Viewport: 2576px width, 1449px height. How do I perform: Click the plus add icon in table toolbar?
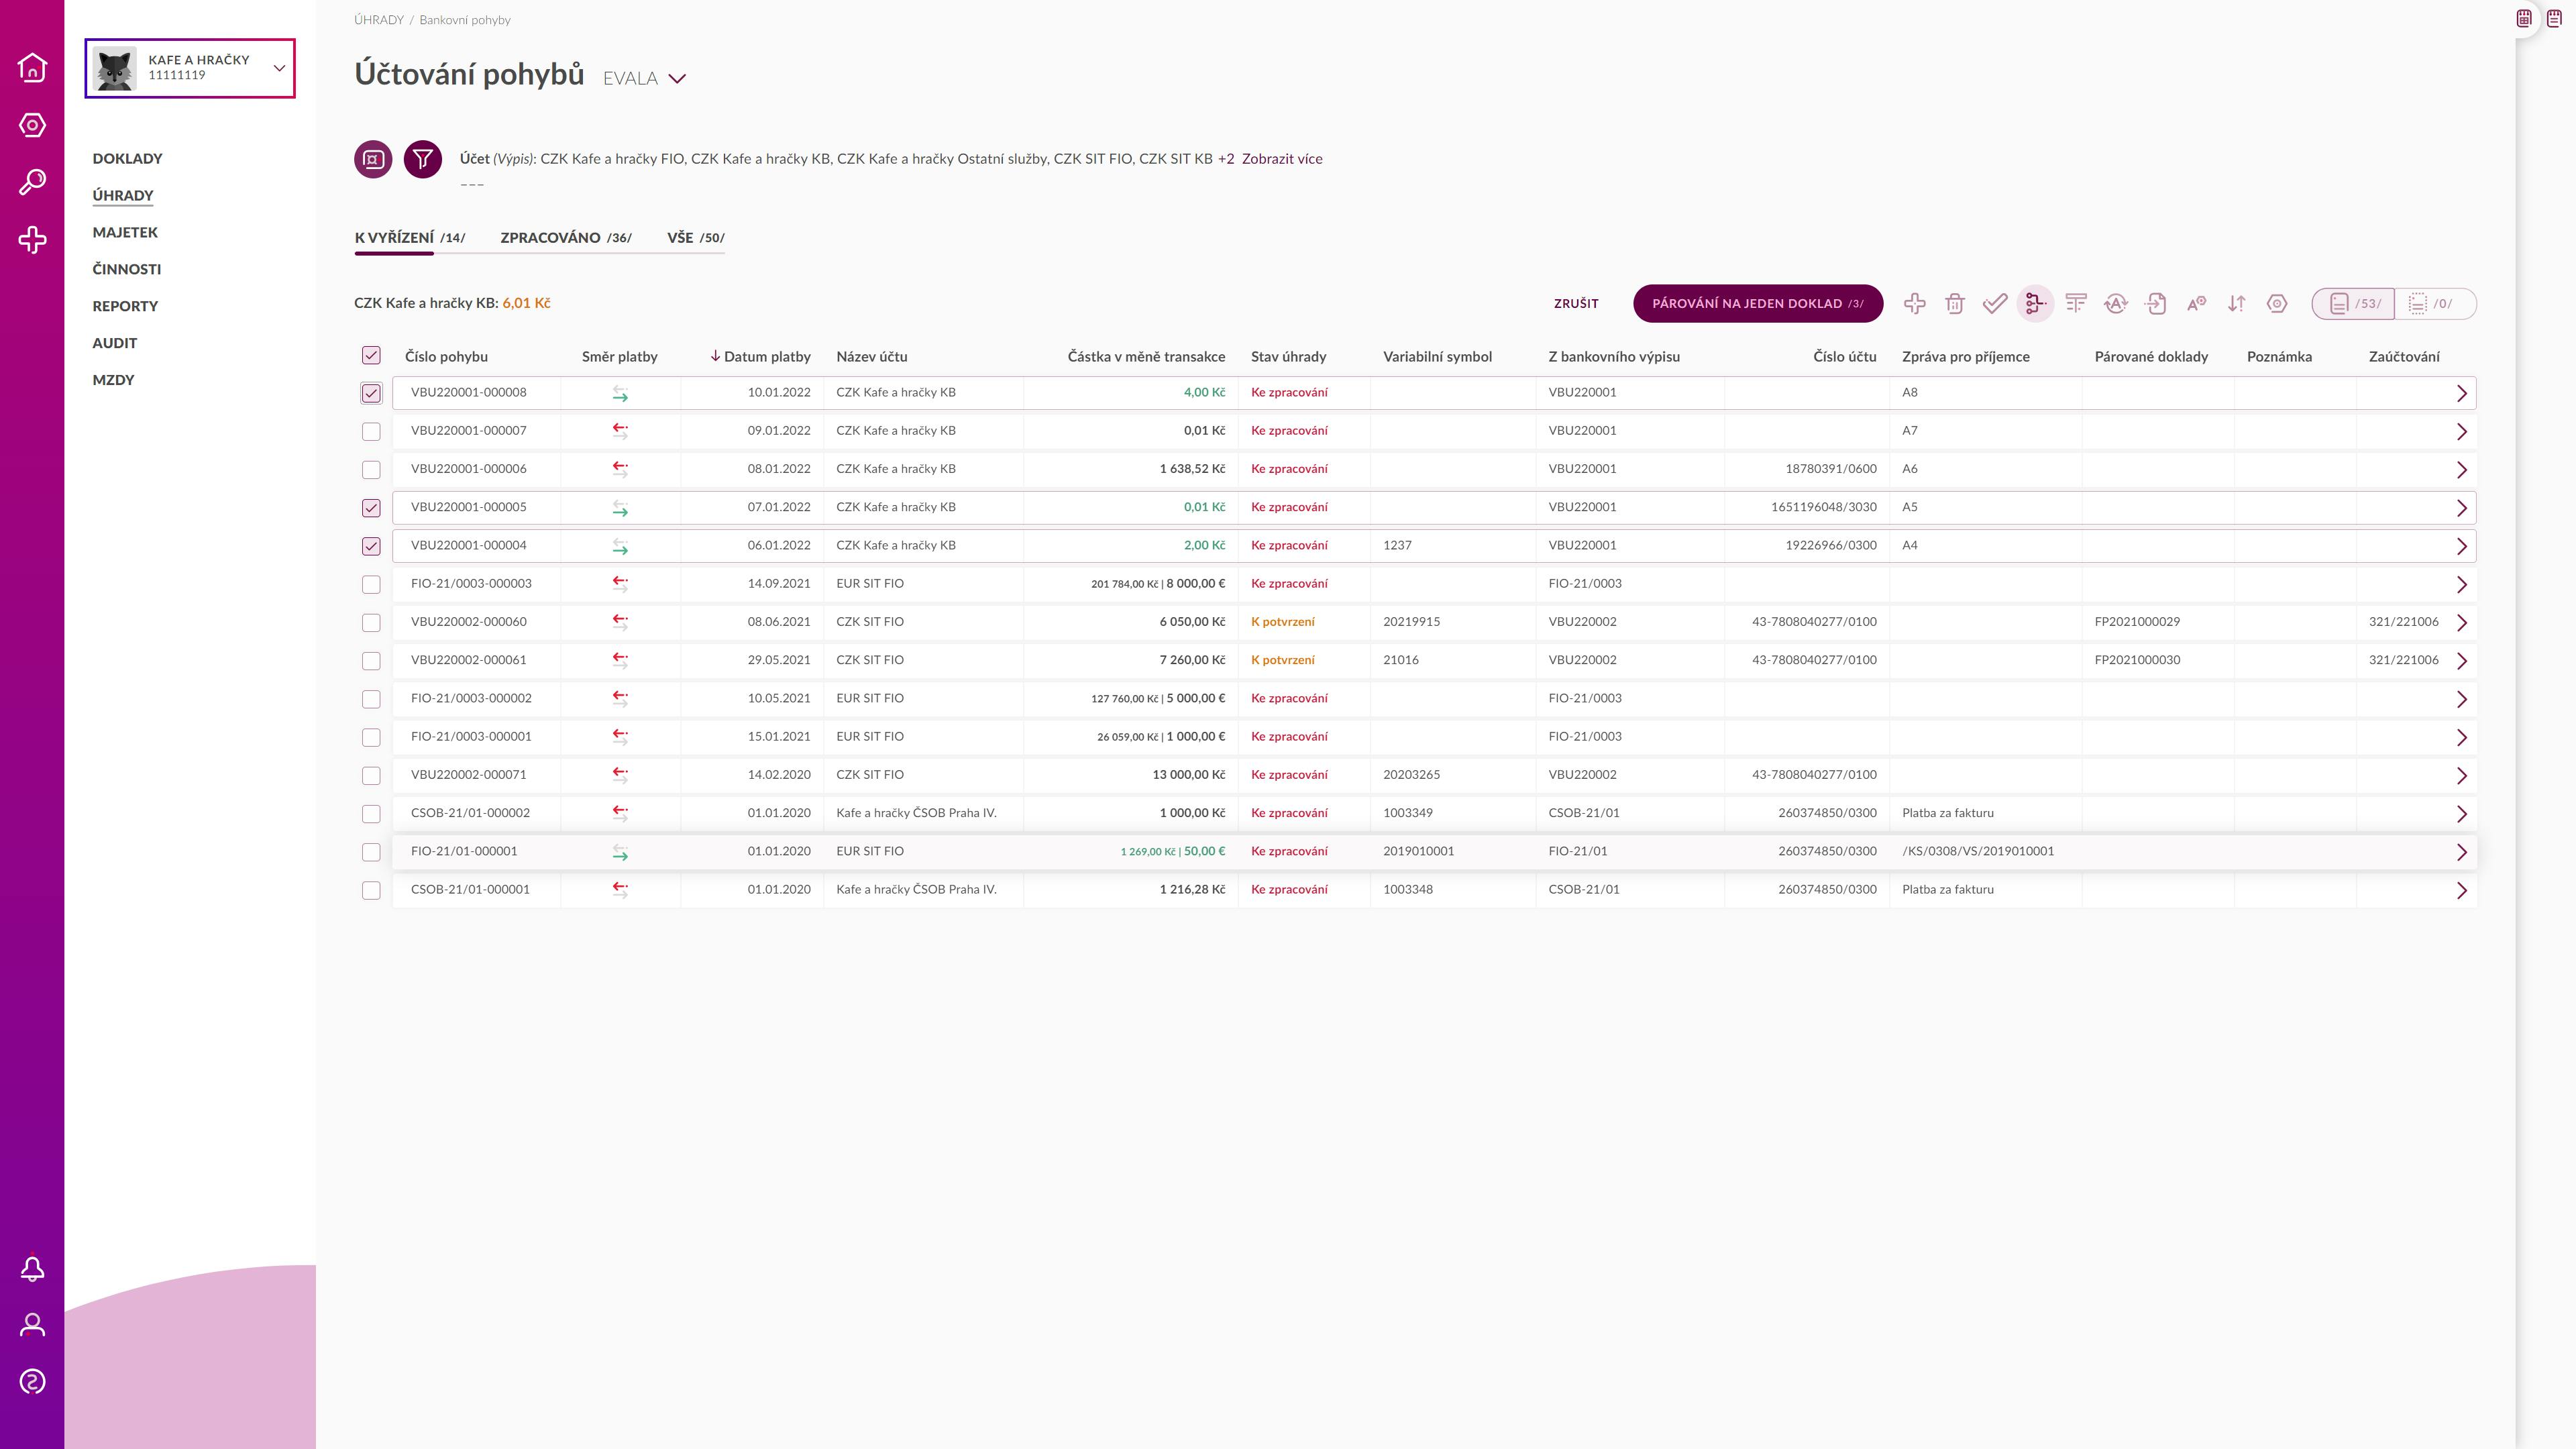point(1915,303)
